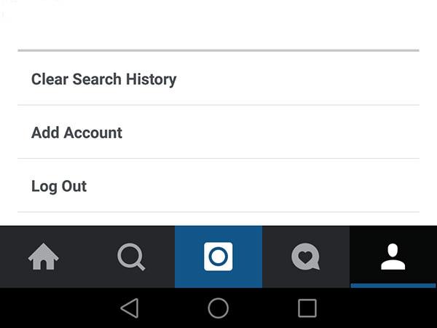This screenshot has width=437, height=328.
Task: Open the camera tab
Action: coord(219,257)
